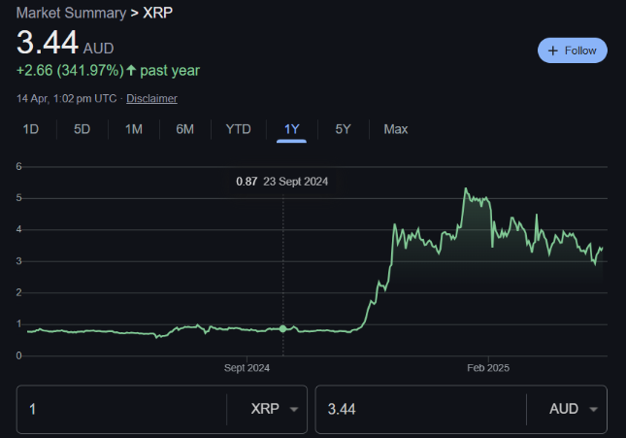The image size is (626, 438).
Task: Switch chart to 5D range
Action: (x=82, y=129)
